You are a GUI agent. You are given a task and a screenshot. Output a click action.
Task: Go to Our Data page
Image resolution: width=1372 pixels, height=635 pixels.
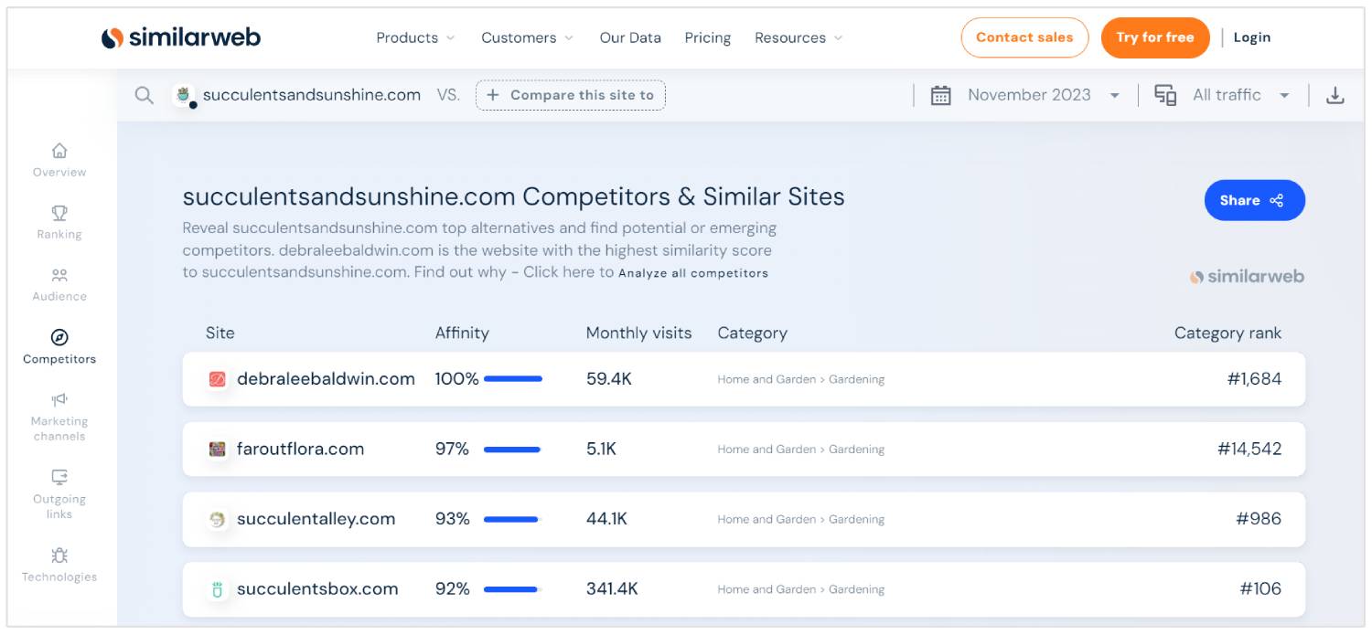[630, 37]
